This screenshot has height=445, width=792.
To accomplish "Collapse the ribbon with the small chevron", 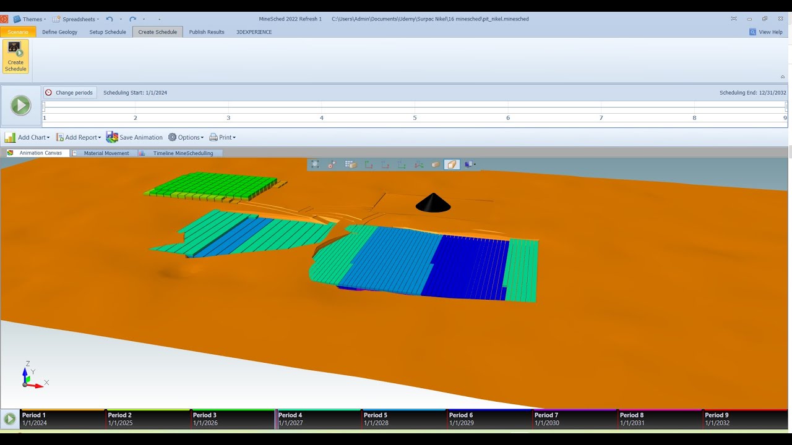I will [783, 77].
